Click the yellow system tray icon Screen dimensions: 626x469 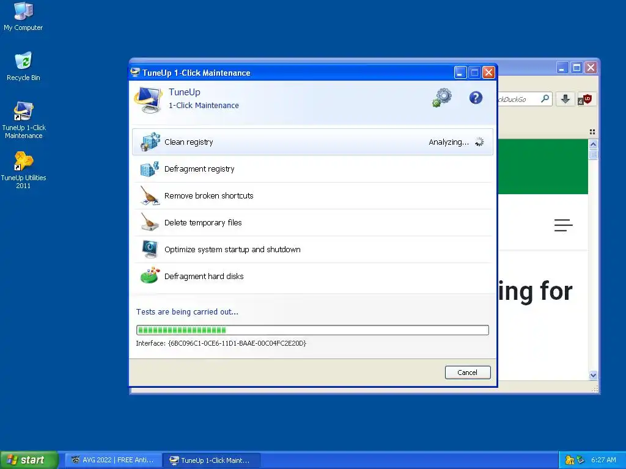coord(569,460)
